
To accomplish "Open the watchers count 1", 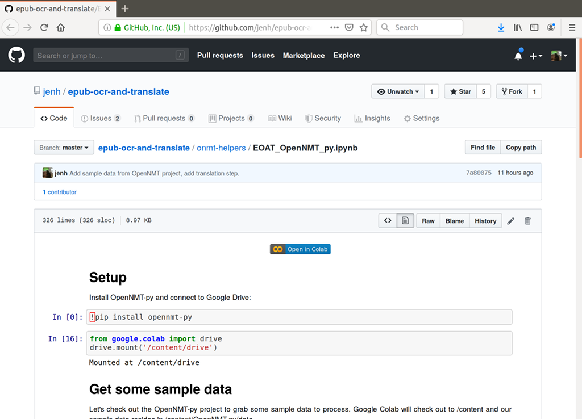I will tap(432, 91).
